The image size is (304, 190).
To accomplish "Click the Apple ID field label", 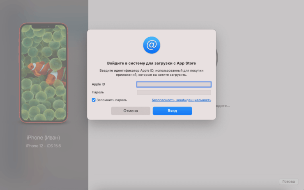I will click(98, 84).
